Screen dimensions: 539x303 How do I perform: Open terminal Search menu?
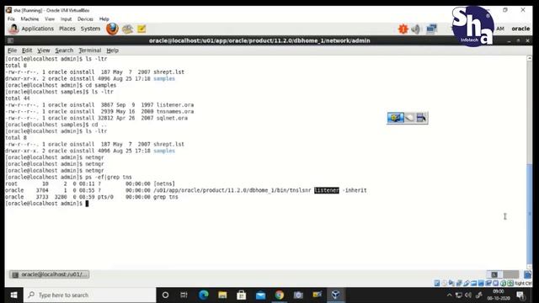point(64,50)
